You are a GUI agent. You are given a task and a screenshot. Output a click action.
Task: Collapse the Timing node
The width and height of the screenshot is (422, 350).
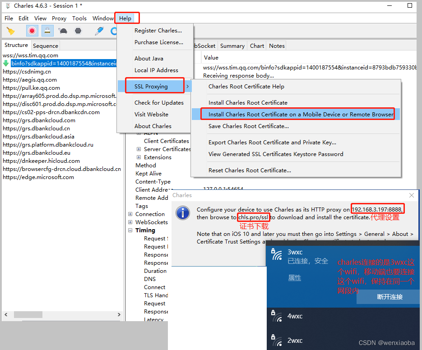click(130, 230)
